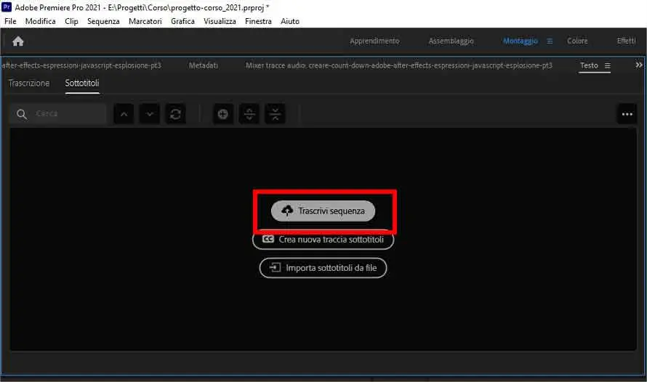This screenshot has height=382, width=647.
Task: Click the split caption segment icon
Action: click(249, 114)
